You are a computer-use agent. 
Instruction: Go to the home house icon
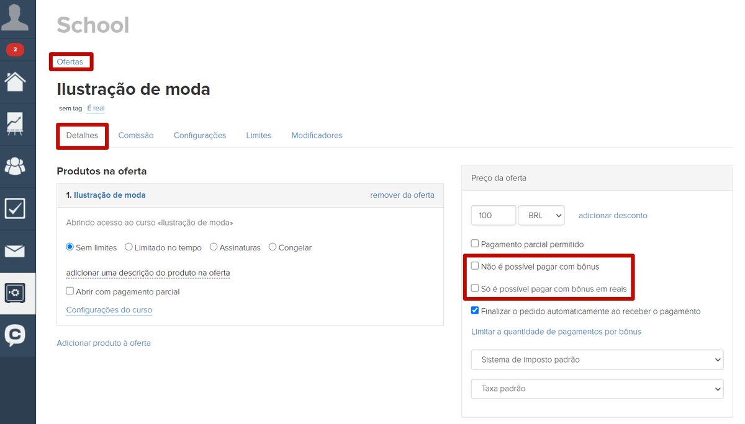[x=15, y=81]
